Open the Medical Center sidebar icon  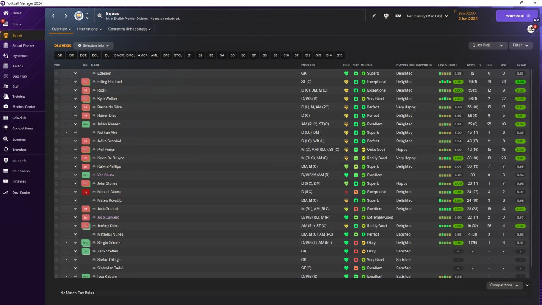click(x=6, y=107)
